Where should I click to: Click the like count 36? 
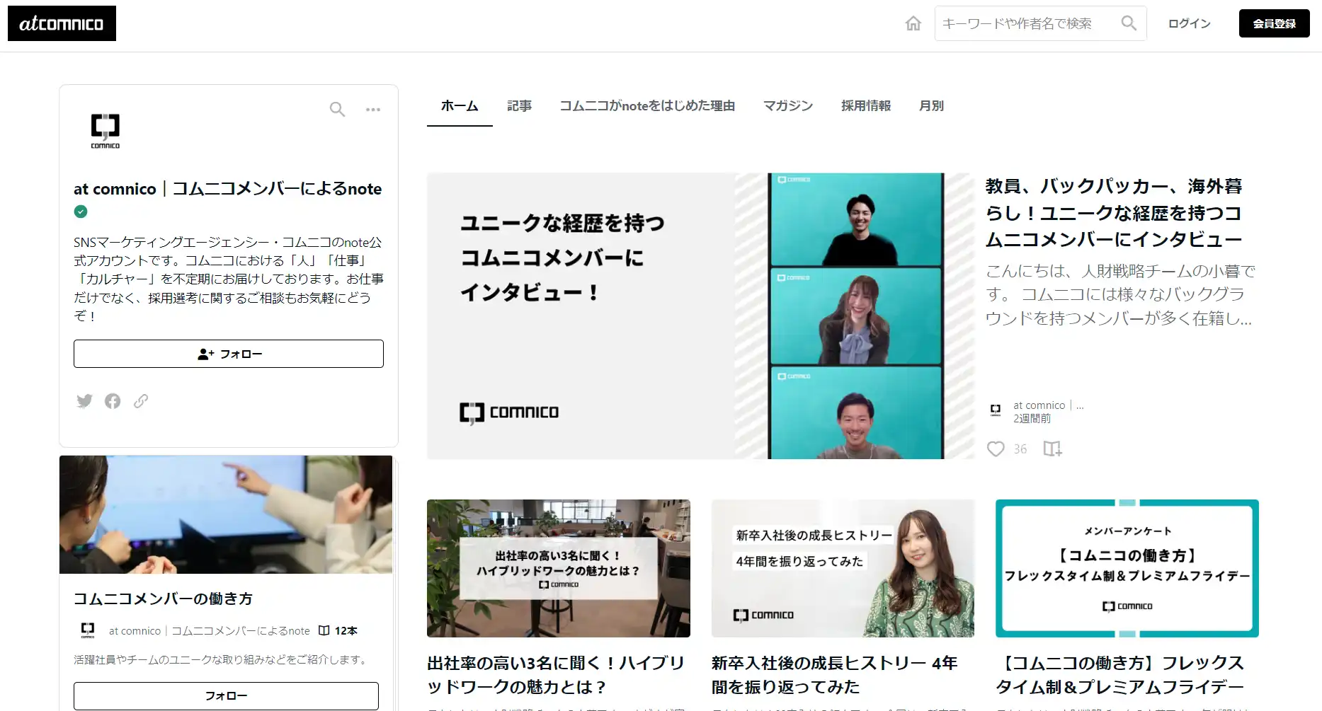pyautogui.click(x=1020, y=449)
